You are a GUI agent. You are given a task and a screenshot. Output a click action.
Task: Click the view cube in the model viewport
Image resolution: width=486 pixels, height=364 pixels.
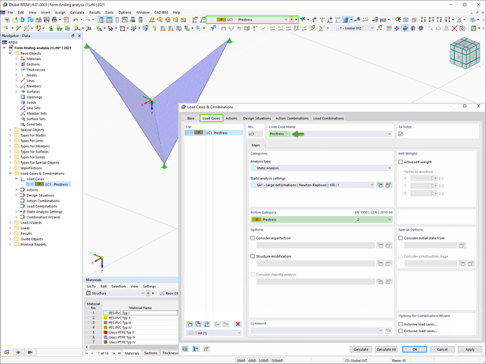(465, 53)
